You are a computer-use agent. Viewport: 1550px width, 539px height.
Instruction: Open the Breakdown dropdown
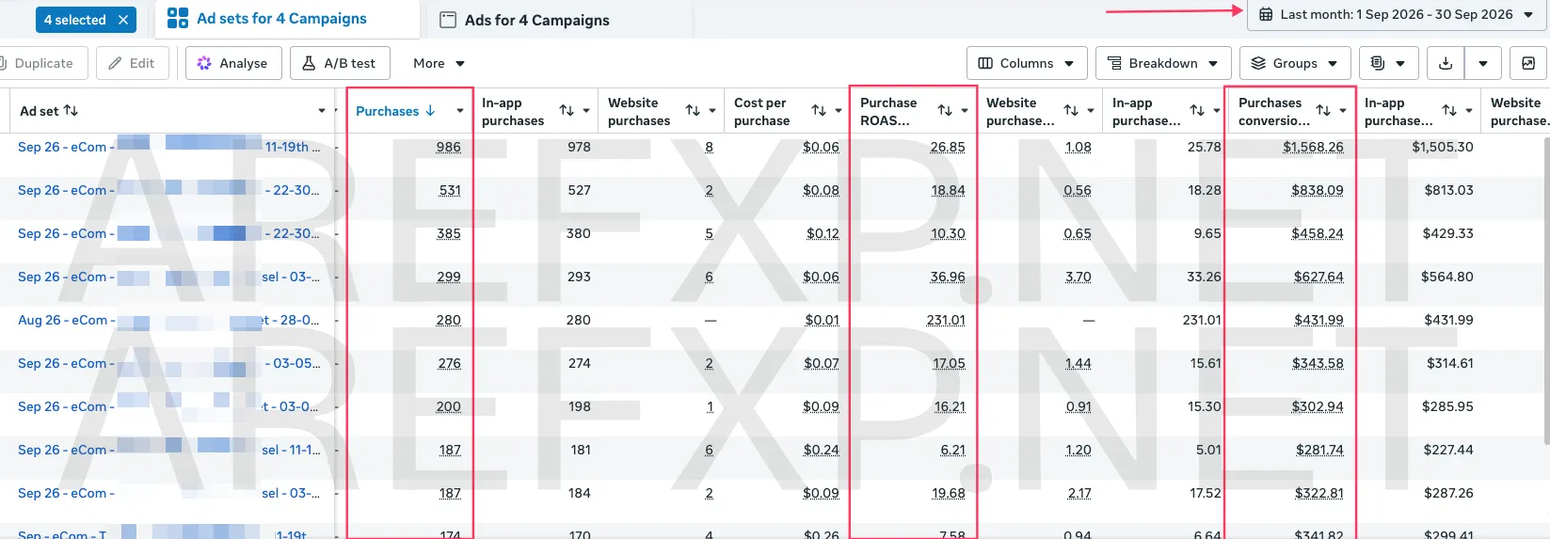[1163, 63]
